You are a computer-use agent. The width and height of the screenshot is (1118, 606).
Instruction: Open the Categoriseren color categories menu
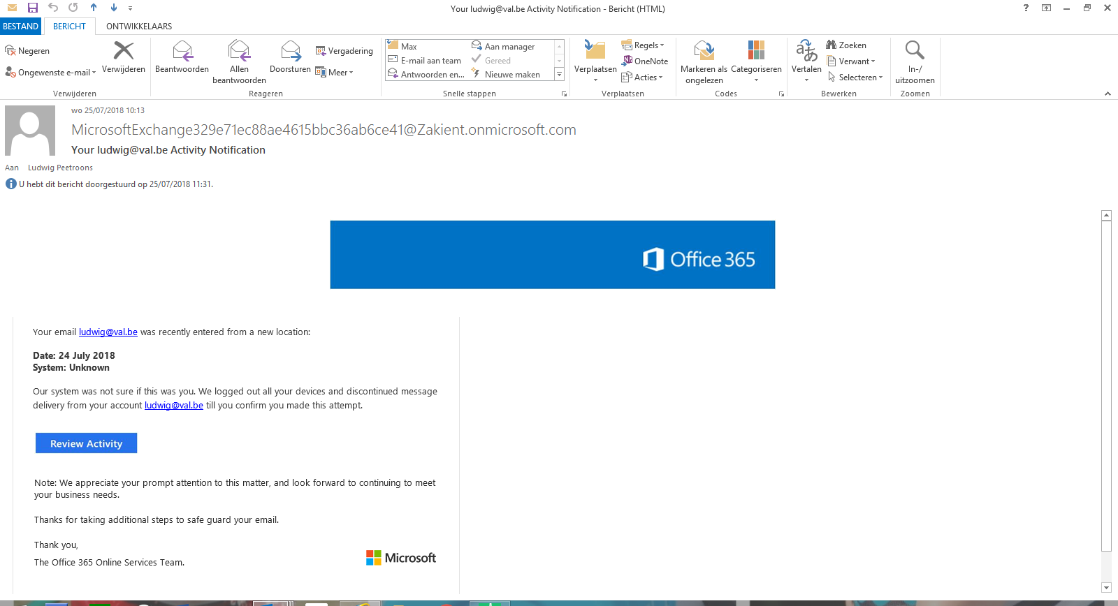point(756,61)
